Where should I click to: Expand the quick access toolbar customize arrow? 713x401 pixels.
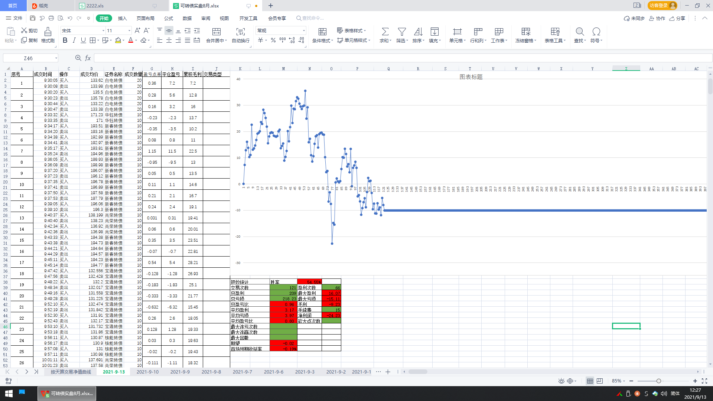pyautogui.click(x=88, y=18)
